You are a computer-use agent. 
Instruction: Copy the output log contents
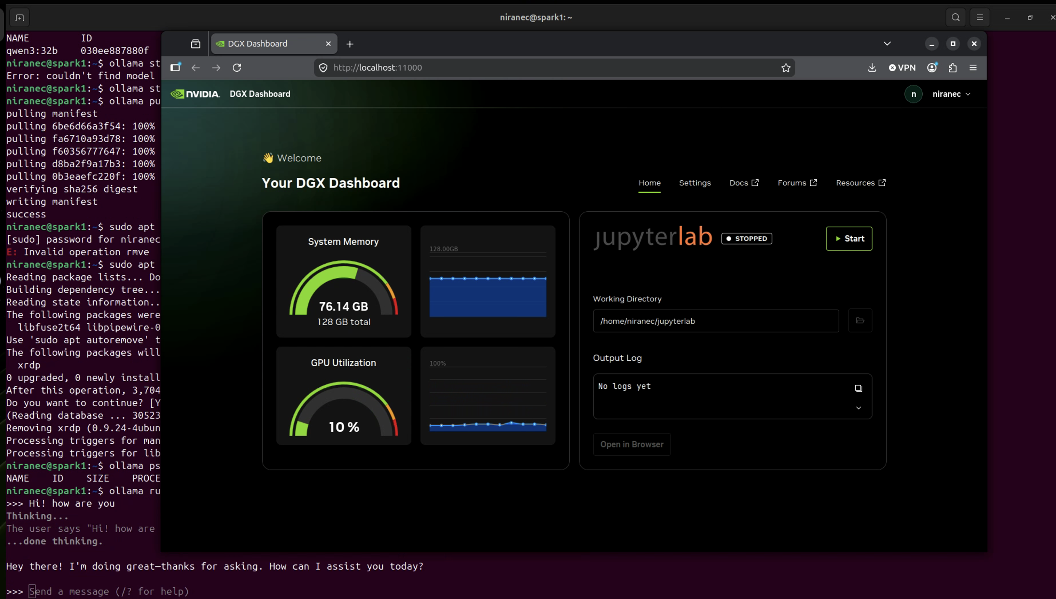(x=858, y=388)
